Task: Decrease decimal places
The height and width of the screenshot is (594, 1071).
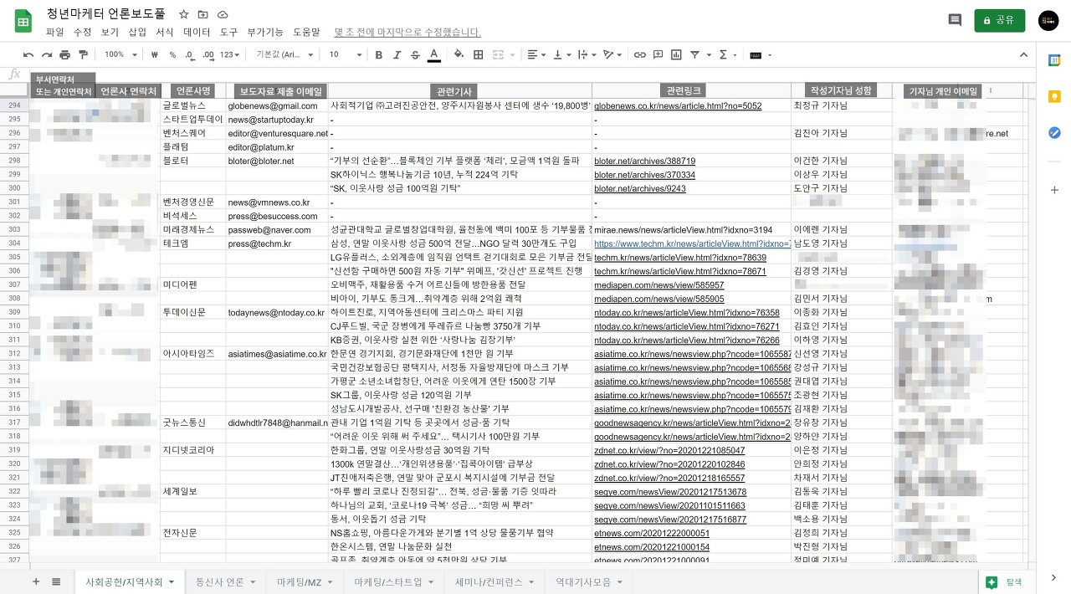Action: tap(190, 55)
